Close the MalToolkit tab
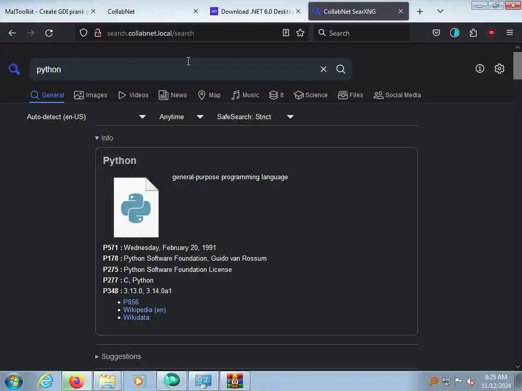Screen dimensions: 522x391 click(93, 11)
